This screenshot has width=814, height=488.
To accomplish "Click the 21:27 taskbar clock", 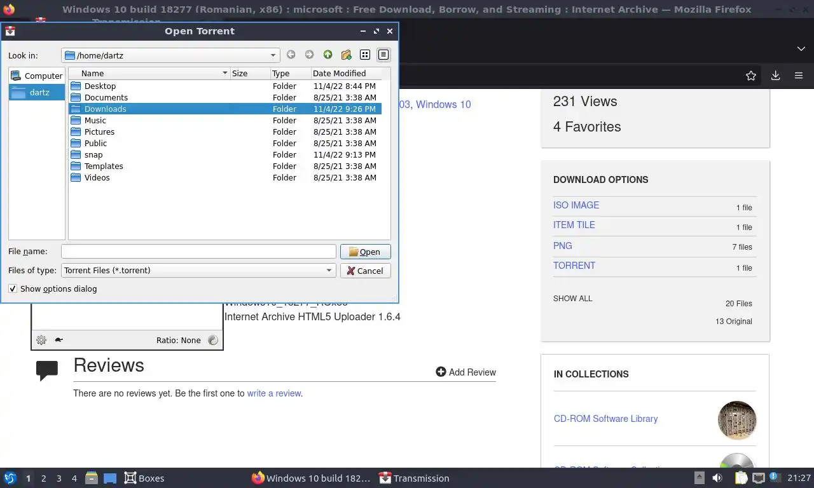I will click(799, 478).
